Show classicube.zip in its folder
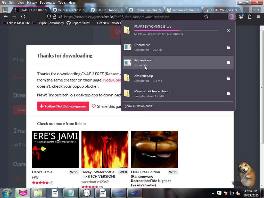Image resolution: width=264 pixels, height=198 pixels. point(228,78)
